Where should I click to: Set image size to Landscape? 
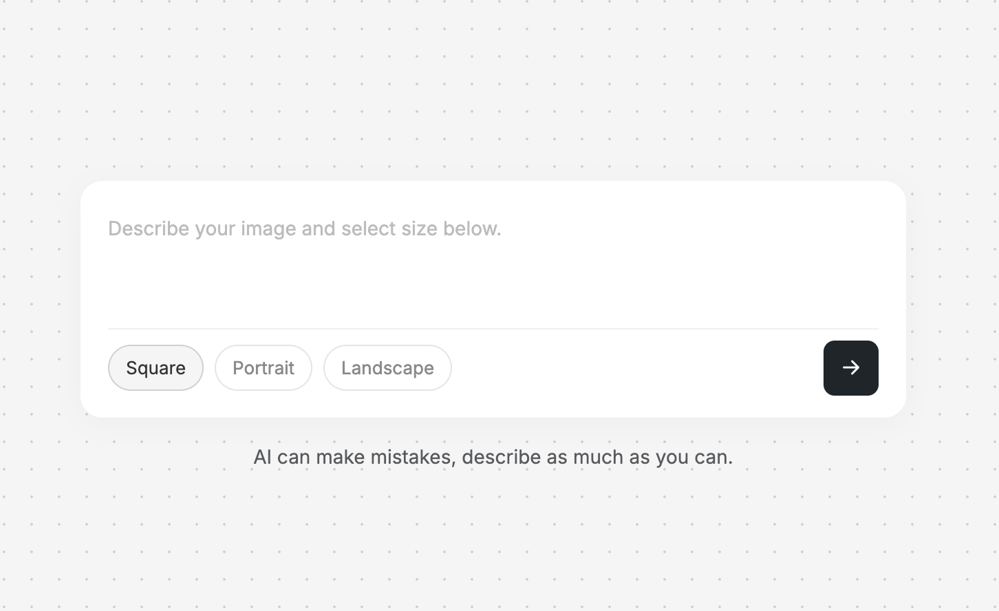[387, 368]
